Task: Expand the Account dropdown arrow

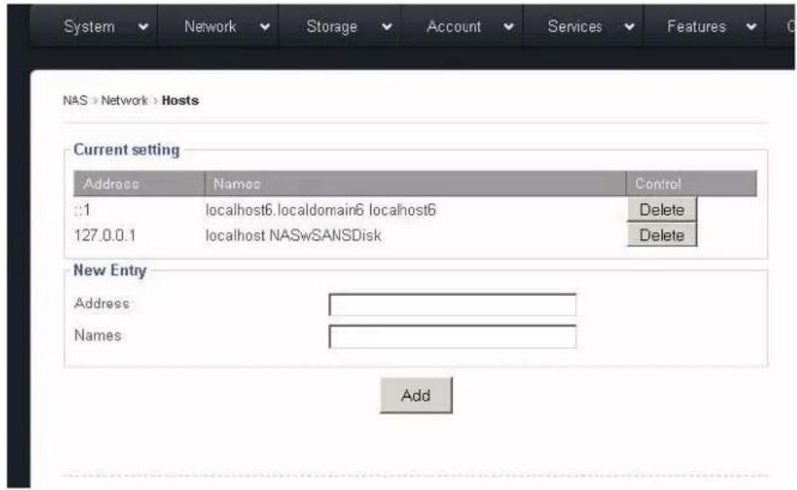Action: pos(509,27)
